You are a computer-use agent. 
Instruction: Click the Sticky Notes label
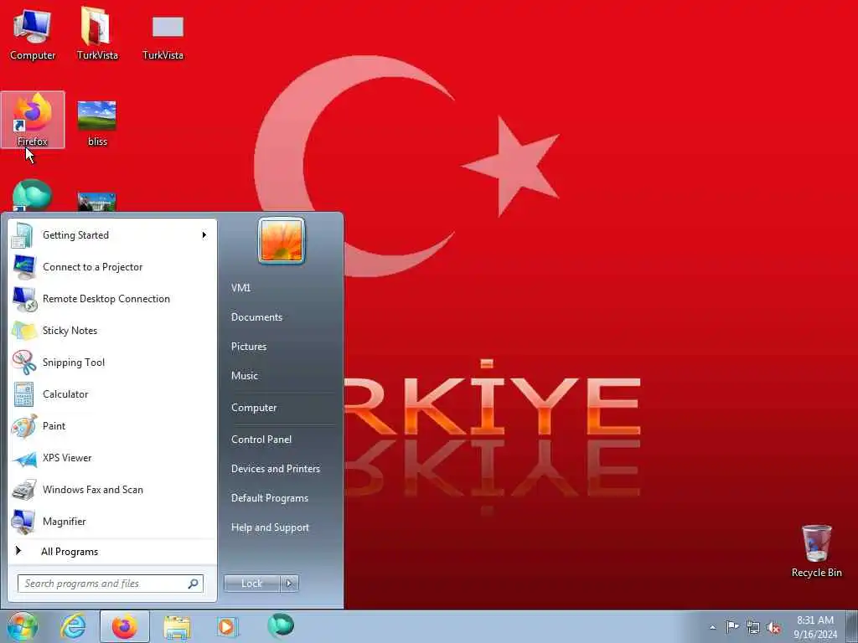click(70, 331)
